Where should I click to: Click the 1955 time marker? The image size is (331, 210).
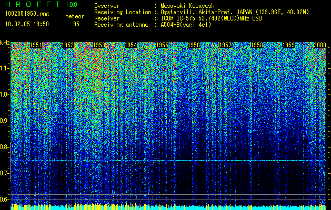click(x=162, y=45)
